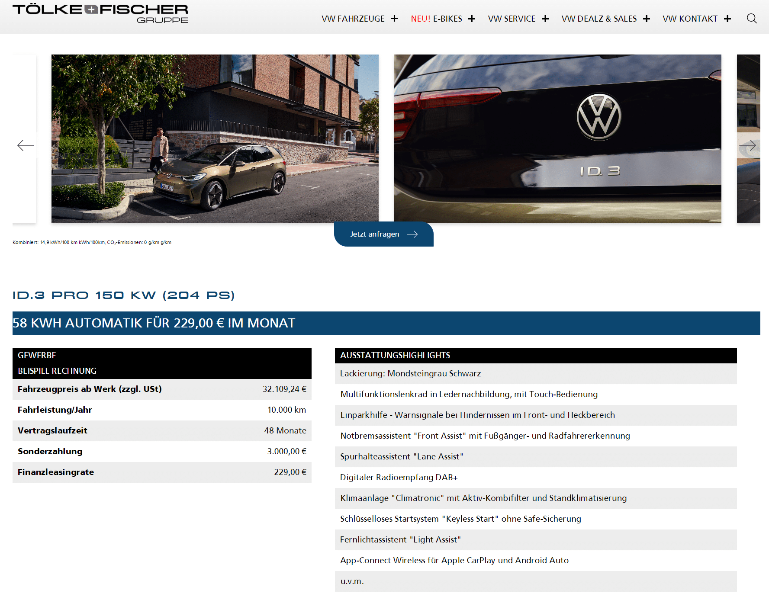
Task: Open the site search magnifier icon
Action: pos(752,19)
